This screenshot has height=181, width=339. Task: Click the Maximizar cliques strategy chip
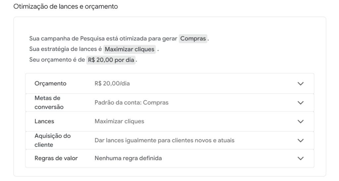(129, 49)
